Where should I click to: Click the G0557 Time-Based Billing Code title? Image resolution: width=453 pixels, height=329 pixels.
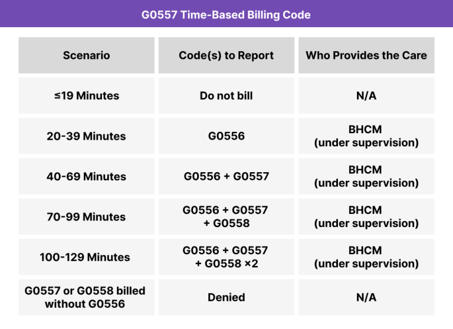click(x=226, y=15)
